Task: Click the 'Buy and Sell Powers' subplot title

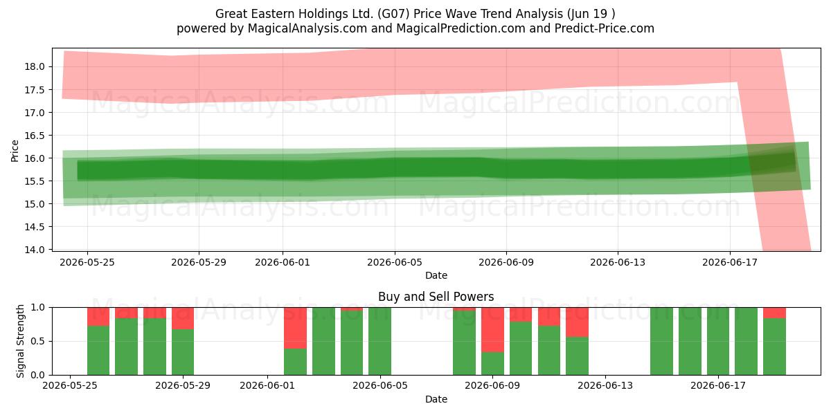Action: point(436,297)
